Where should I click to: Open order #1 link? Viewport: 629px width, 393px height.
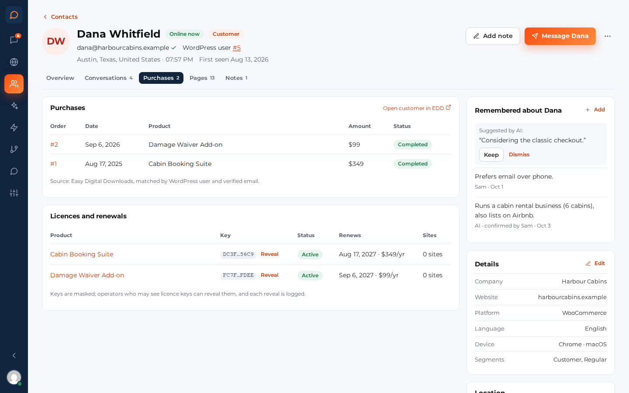[53, 164]
